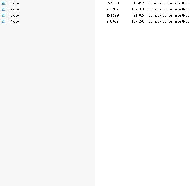Select the file name 1 (4).jpg

click(x=13, y=21)
